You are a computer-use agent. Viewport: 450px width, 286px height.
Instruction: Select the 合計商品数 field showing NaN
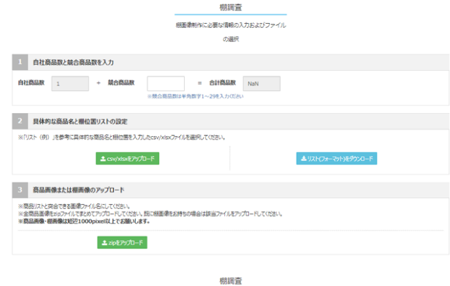261,83
